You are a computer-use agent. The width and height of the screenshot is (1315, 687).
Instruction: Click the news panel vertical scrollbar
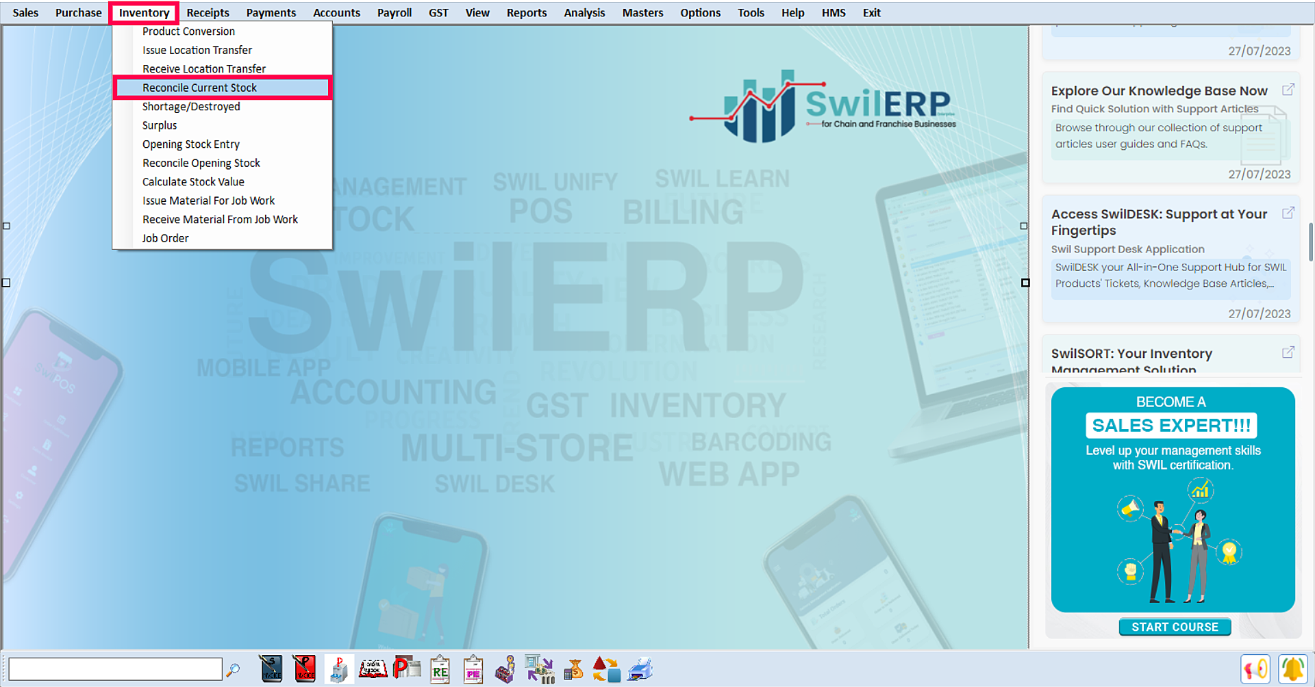[x=1311, y=241]
